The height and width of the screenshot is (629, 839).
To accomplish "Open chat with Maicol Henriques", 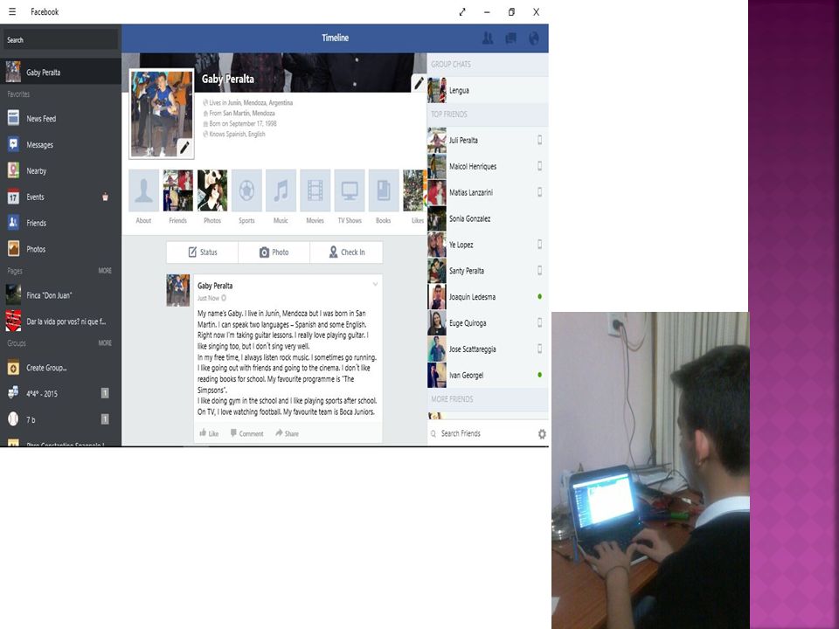I will (x=488, y=166).
